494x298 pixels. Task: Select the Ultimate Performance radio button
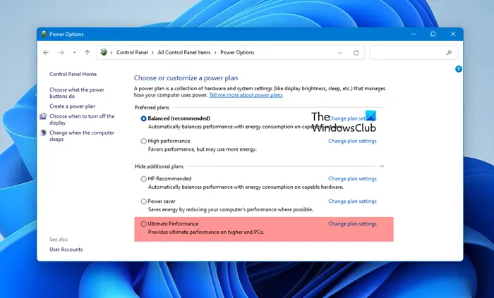(144, 224)
